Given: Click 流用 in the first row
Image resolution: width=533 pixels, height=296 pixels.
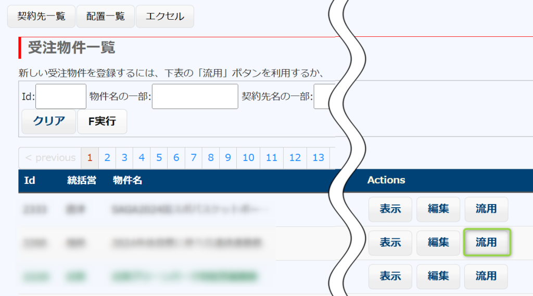Looking at the screenshot, I should (x=486, y=209).
